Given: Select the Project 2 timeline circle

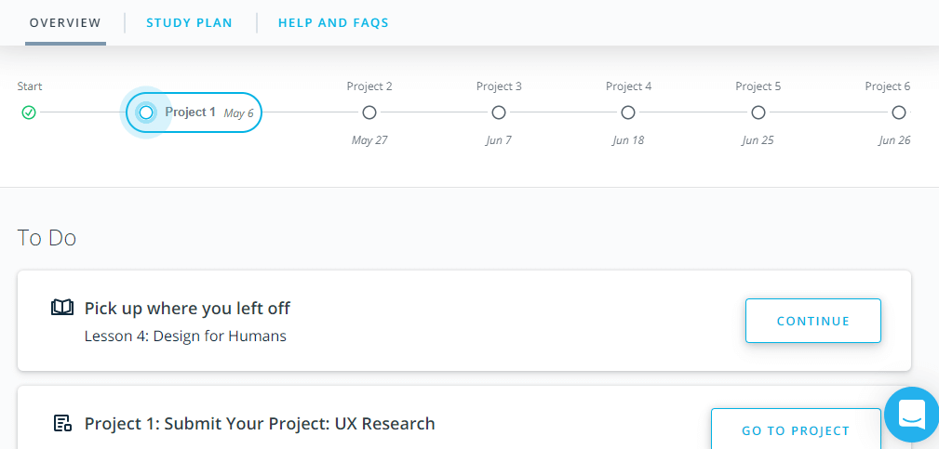Looking at the screenshot, I should 369,112.
